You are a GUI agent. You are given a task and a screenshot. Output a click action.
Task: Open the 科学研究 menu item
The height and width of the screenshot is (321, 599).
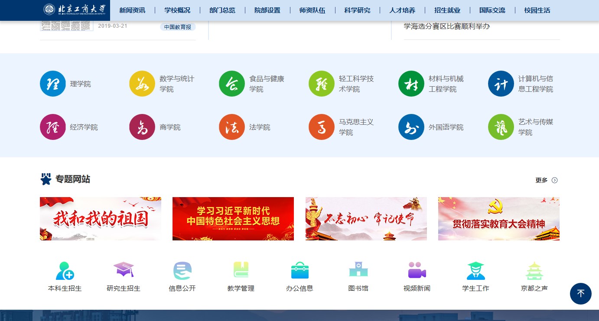(x=357, y=10)
